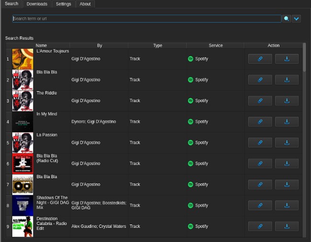This screenshot has width=311, height=242.
Task: Download row 2 Bla Bla Bla
Action: (x=287, y=80)
